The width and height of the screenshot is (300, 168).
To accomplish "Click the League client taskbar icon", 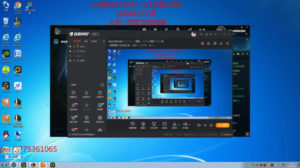I will 33,165.
